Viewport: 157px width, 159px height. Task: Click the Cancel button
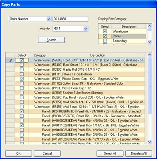tap(47, 153)
